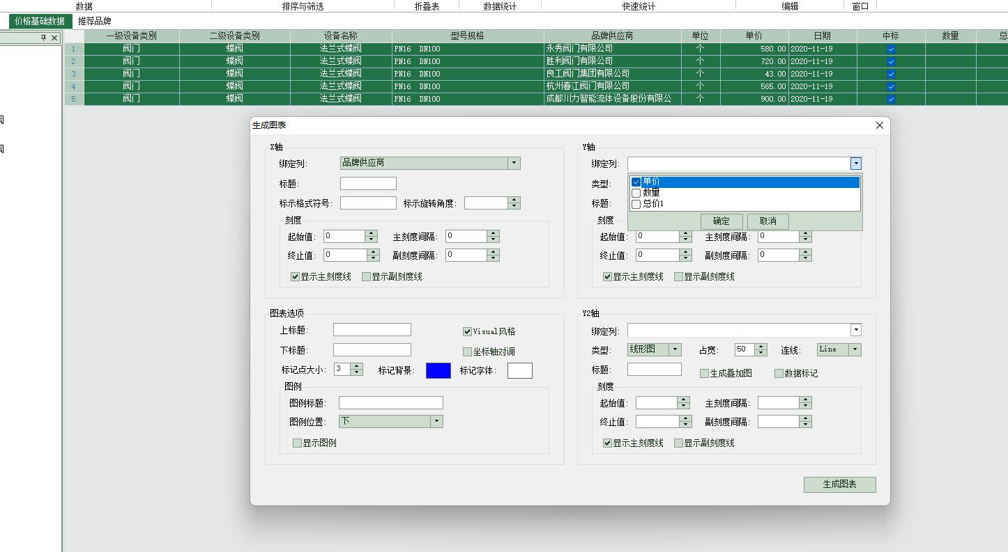
Task: Open 数据统计 ribbon group
Action: pyautogui.click(x=501, y=6)
